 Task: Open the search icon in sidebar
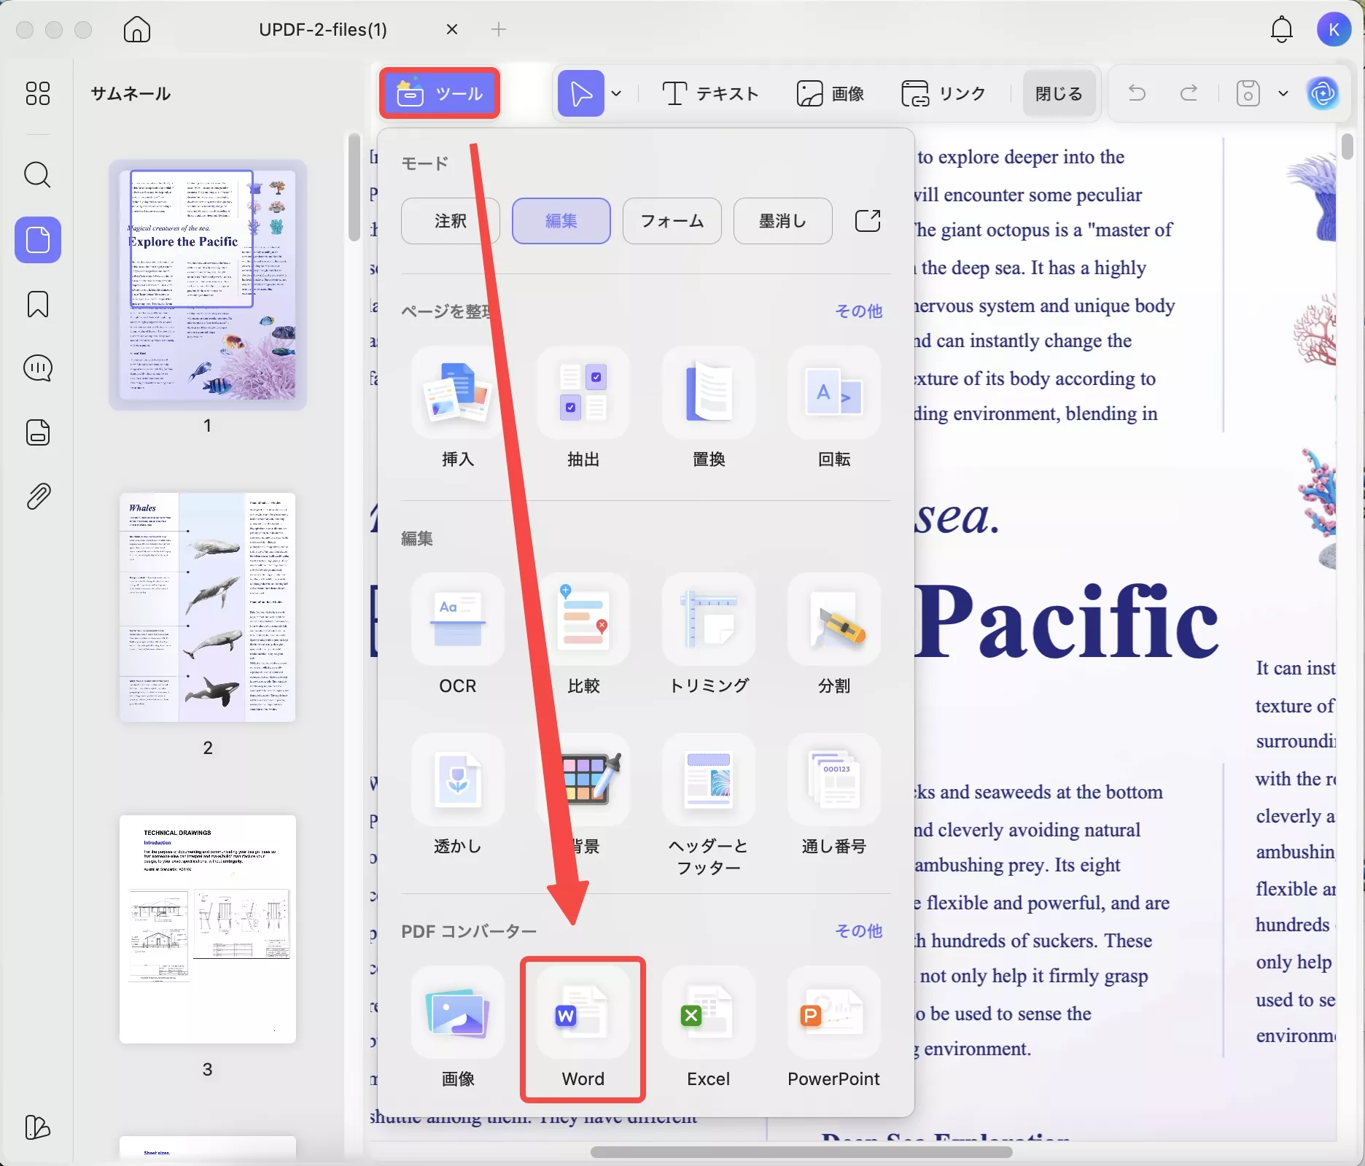tap(38, 175)
